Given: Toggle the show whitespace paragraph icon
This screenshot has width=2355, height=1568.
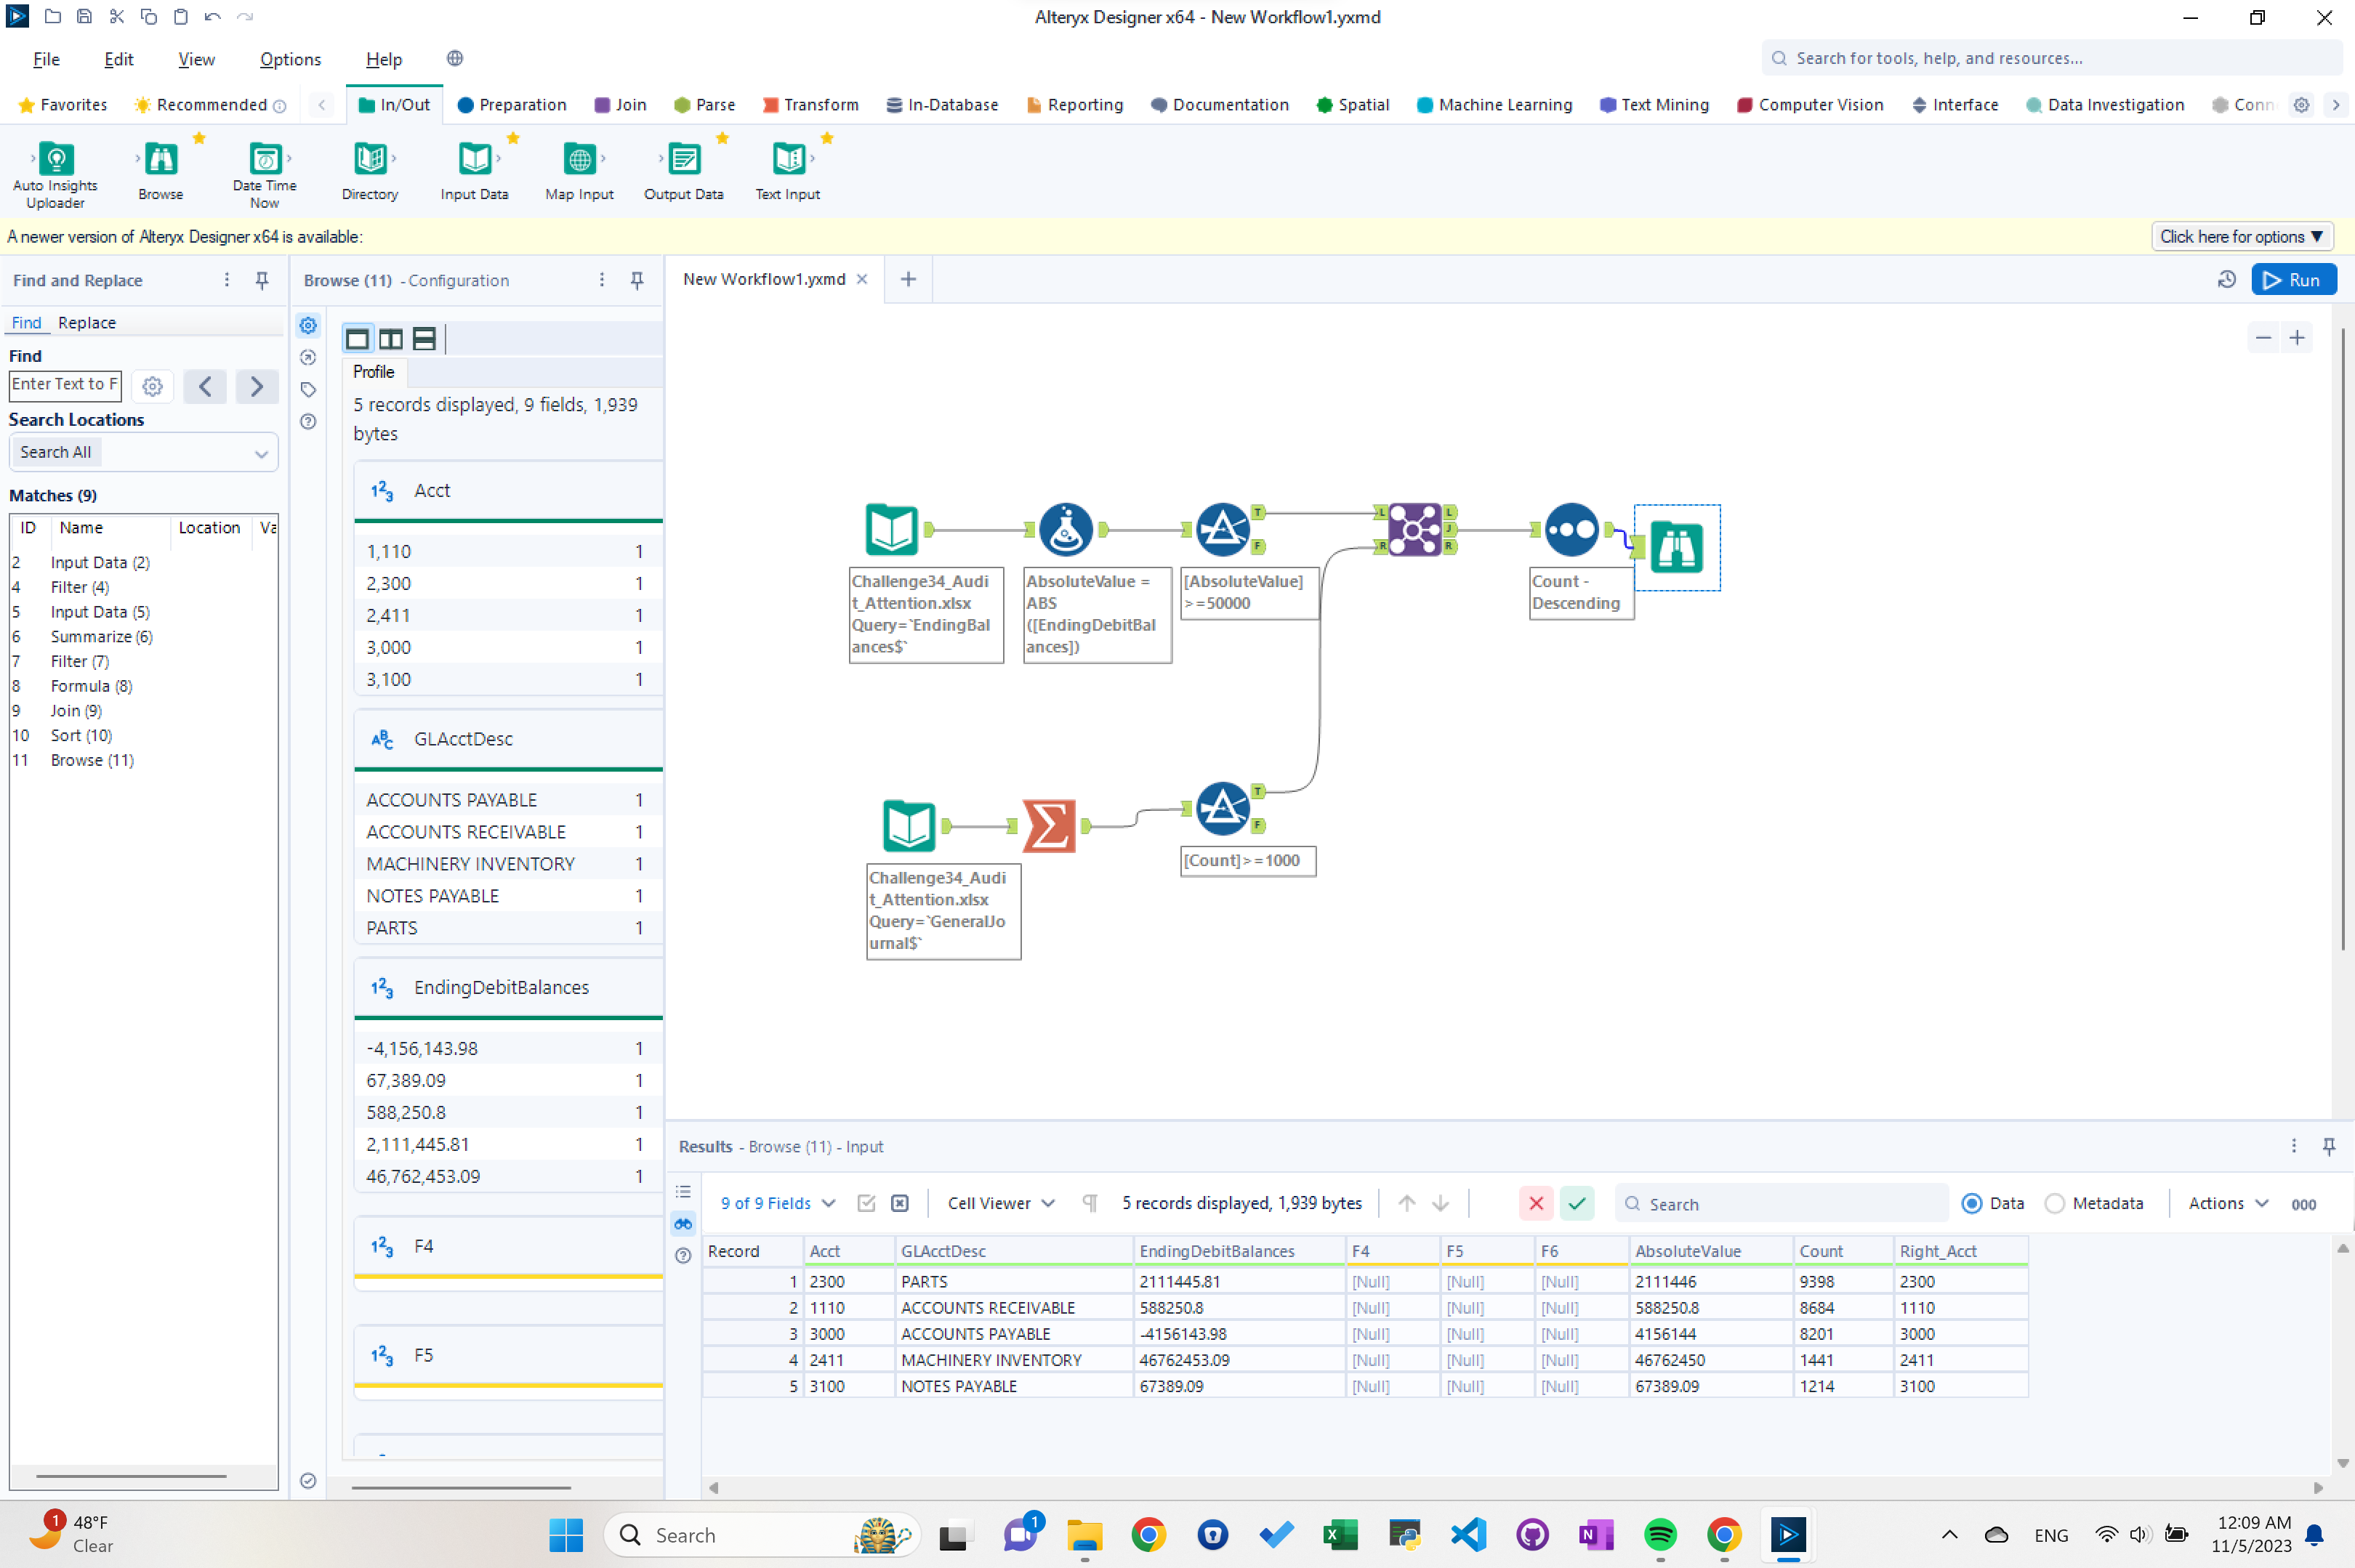Looking at the screenshot, I should tap(1090, 1203).
